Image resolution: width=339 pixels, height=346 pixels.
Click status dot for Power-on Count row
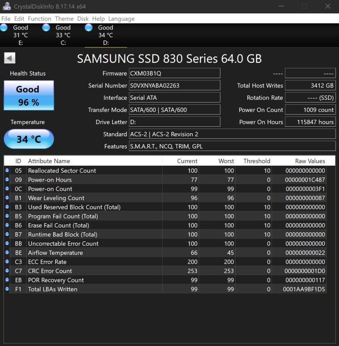click(7, 189)
